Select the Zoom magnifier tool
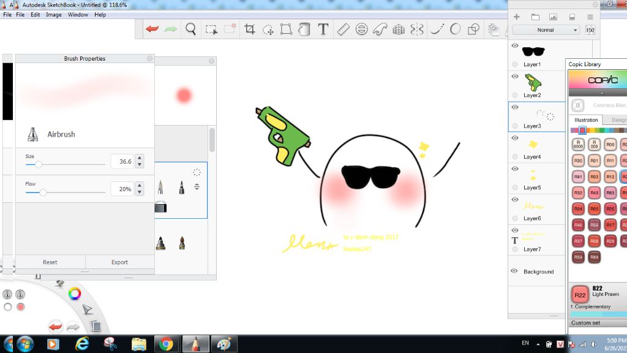The image size is (627, 353). click(191, 29)
